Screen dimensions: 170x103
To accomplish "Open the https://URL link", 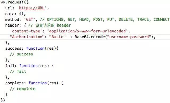I will pyautogui.click(x=32, y=8).
